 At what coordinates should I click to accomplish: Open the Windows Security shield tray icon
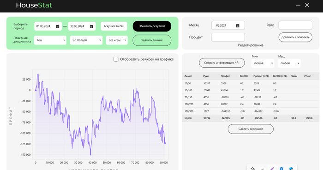coord(291,169)
